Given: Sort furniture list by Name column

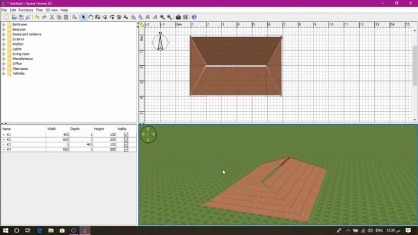Looking at the screenshot, I should 24,129.
